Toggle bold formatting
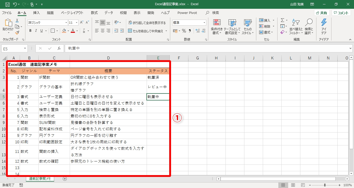This screenshot has height=188, width=354. tap(30, 31)
